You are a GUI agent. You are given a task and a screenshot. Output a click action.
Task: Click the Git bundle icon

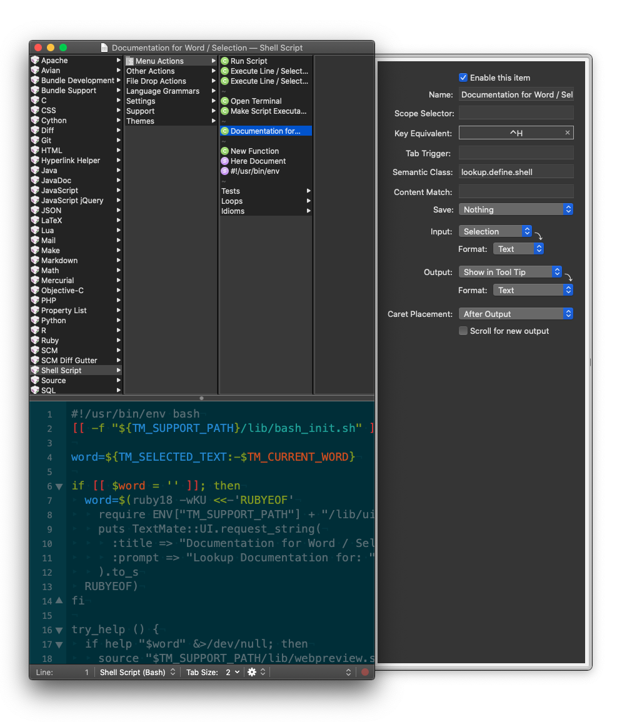[x=35, y=141]
